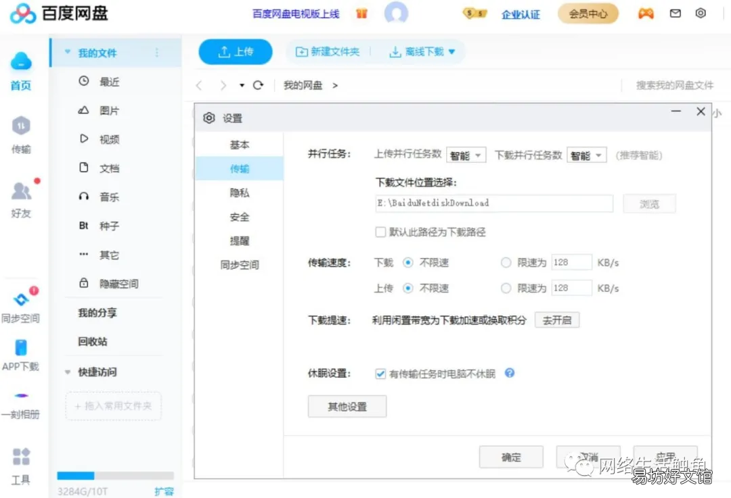The image size is (731, 498).
Task: Click 新建文件夹 new folder button
Action: coord(328,51)
